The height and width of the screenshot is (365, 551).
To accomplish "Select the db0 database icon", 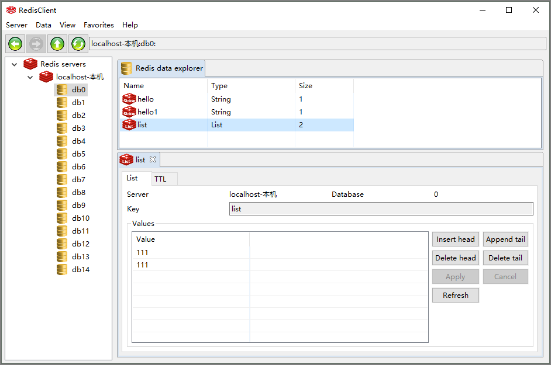I will click(62, 90).
